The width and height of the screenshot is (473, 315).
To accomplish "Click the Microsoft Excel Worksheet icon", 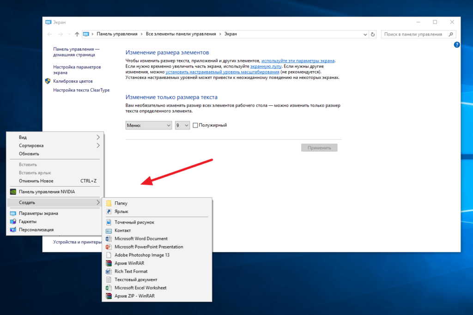I will pyautogui.click(x=109, y=288).
